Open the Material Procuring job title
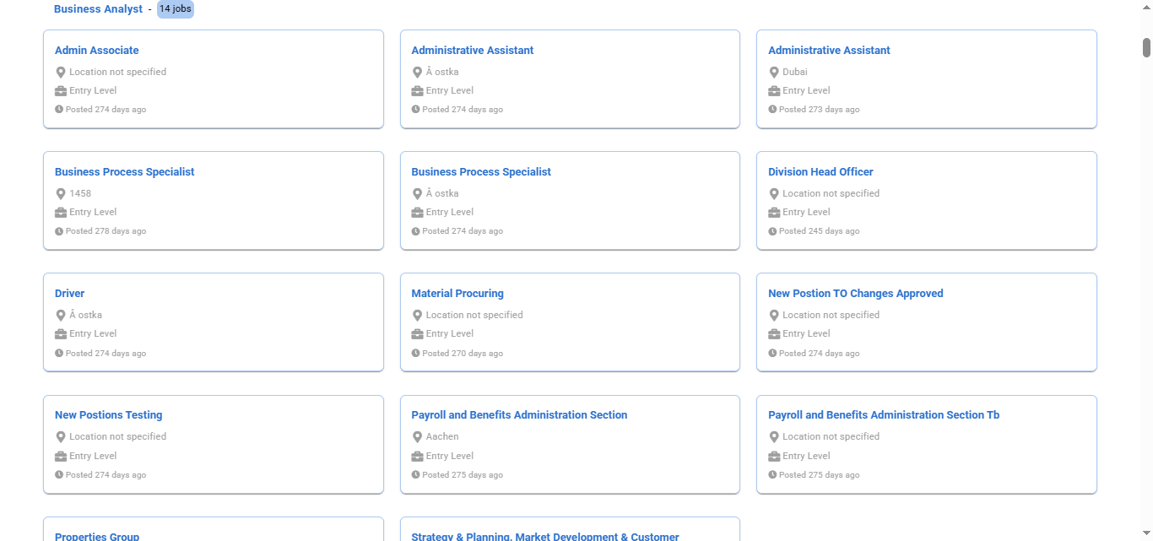 pyautogui.click(x=457, y=294)
